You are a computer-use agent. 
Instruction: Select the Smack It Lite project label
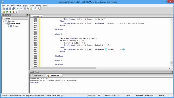15,24
